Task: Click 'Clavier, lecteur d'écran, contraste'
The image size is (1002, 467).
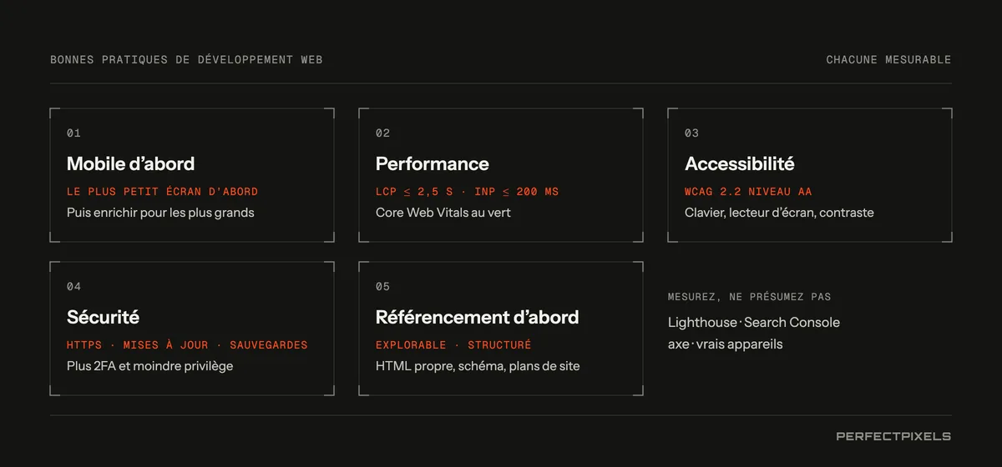Action: click(x=779, y=213)
